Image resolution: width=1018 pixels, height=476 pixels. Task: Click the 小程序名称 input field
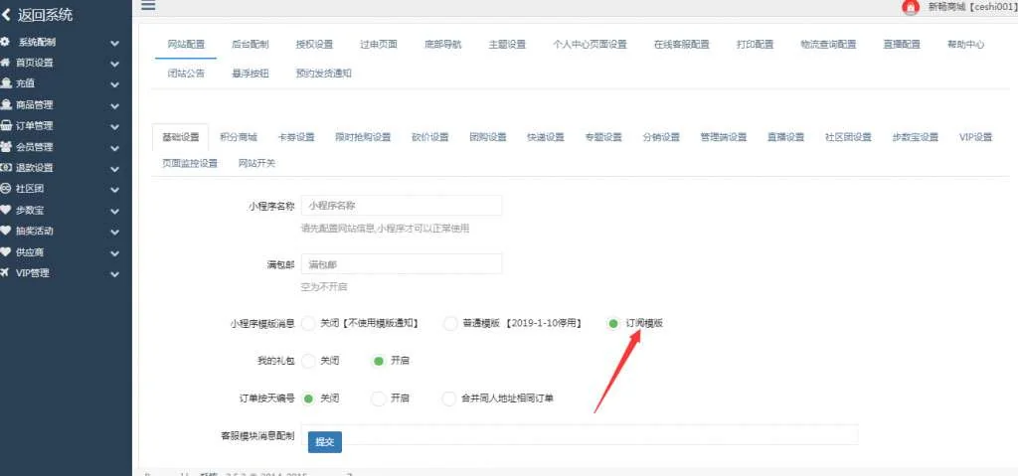coord(401,206)
